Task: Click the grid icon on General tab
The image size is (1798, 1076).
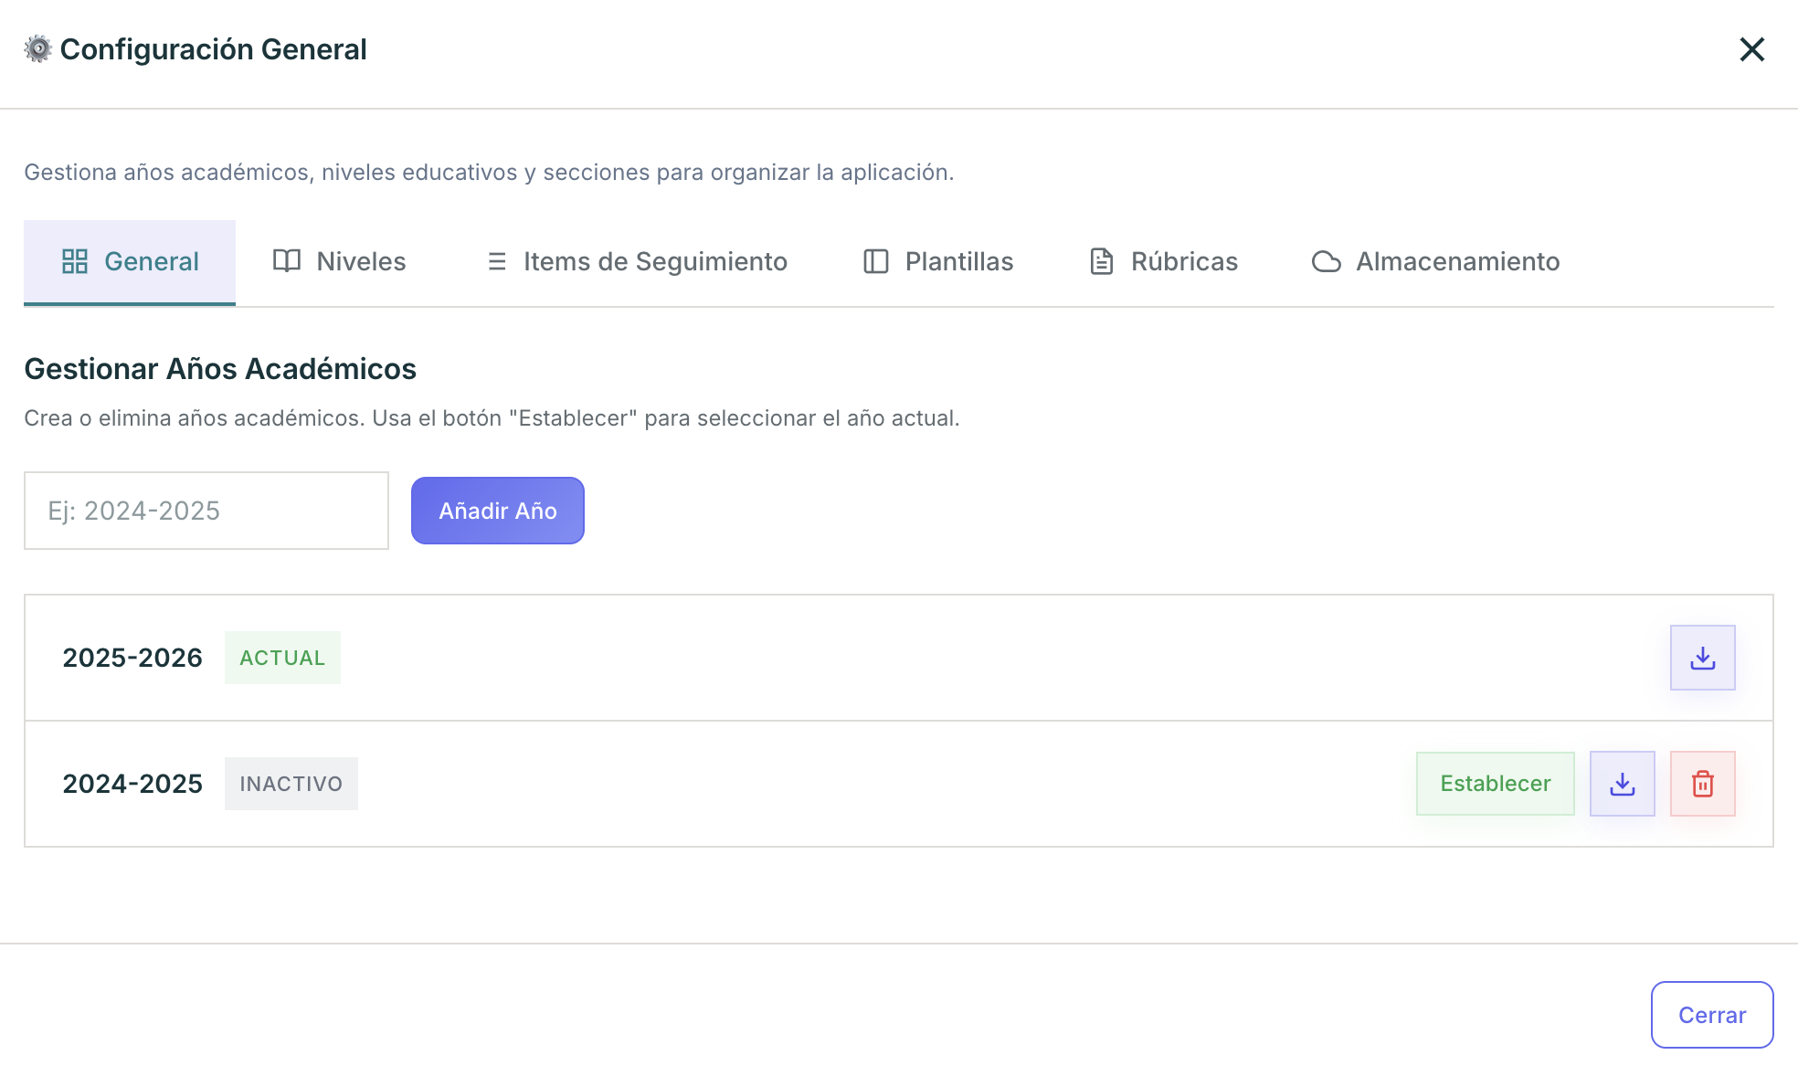Action: coord(75,261)
